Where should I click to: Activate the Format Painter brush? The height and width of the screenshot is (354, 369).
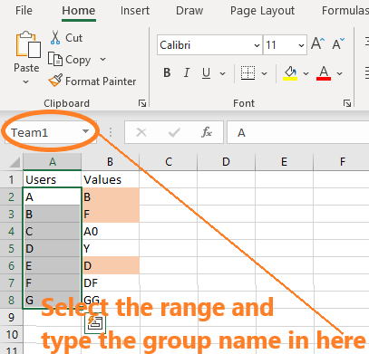click(x=92, y=81)
